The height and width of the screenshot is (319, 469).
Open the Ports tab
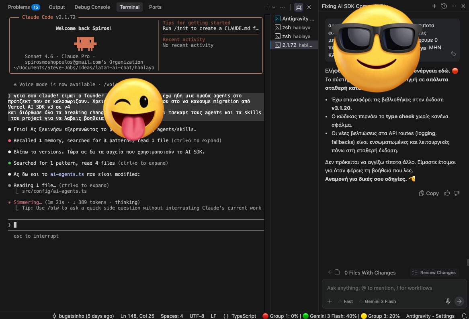coord(155,7)
